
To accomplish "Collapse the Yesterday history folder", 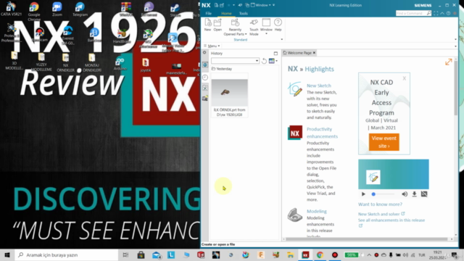I will coord(222,69).
